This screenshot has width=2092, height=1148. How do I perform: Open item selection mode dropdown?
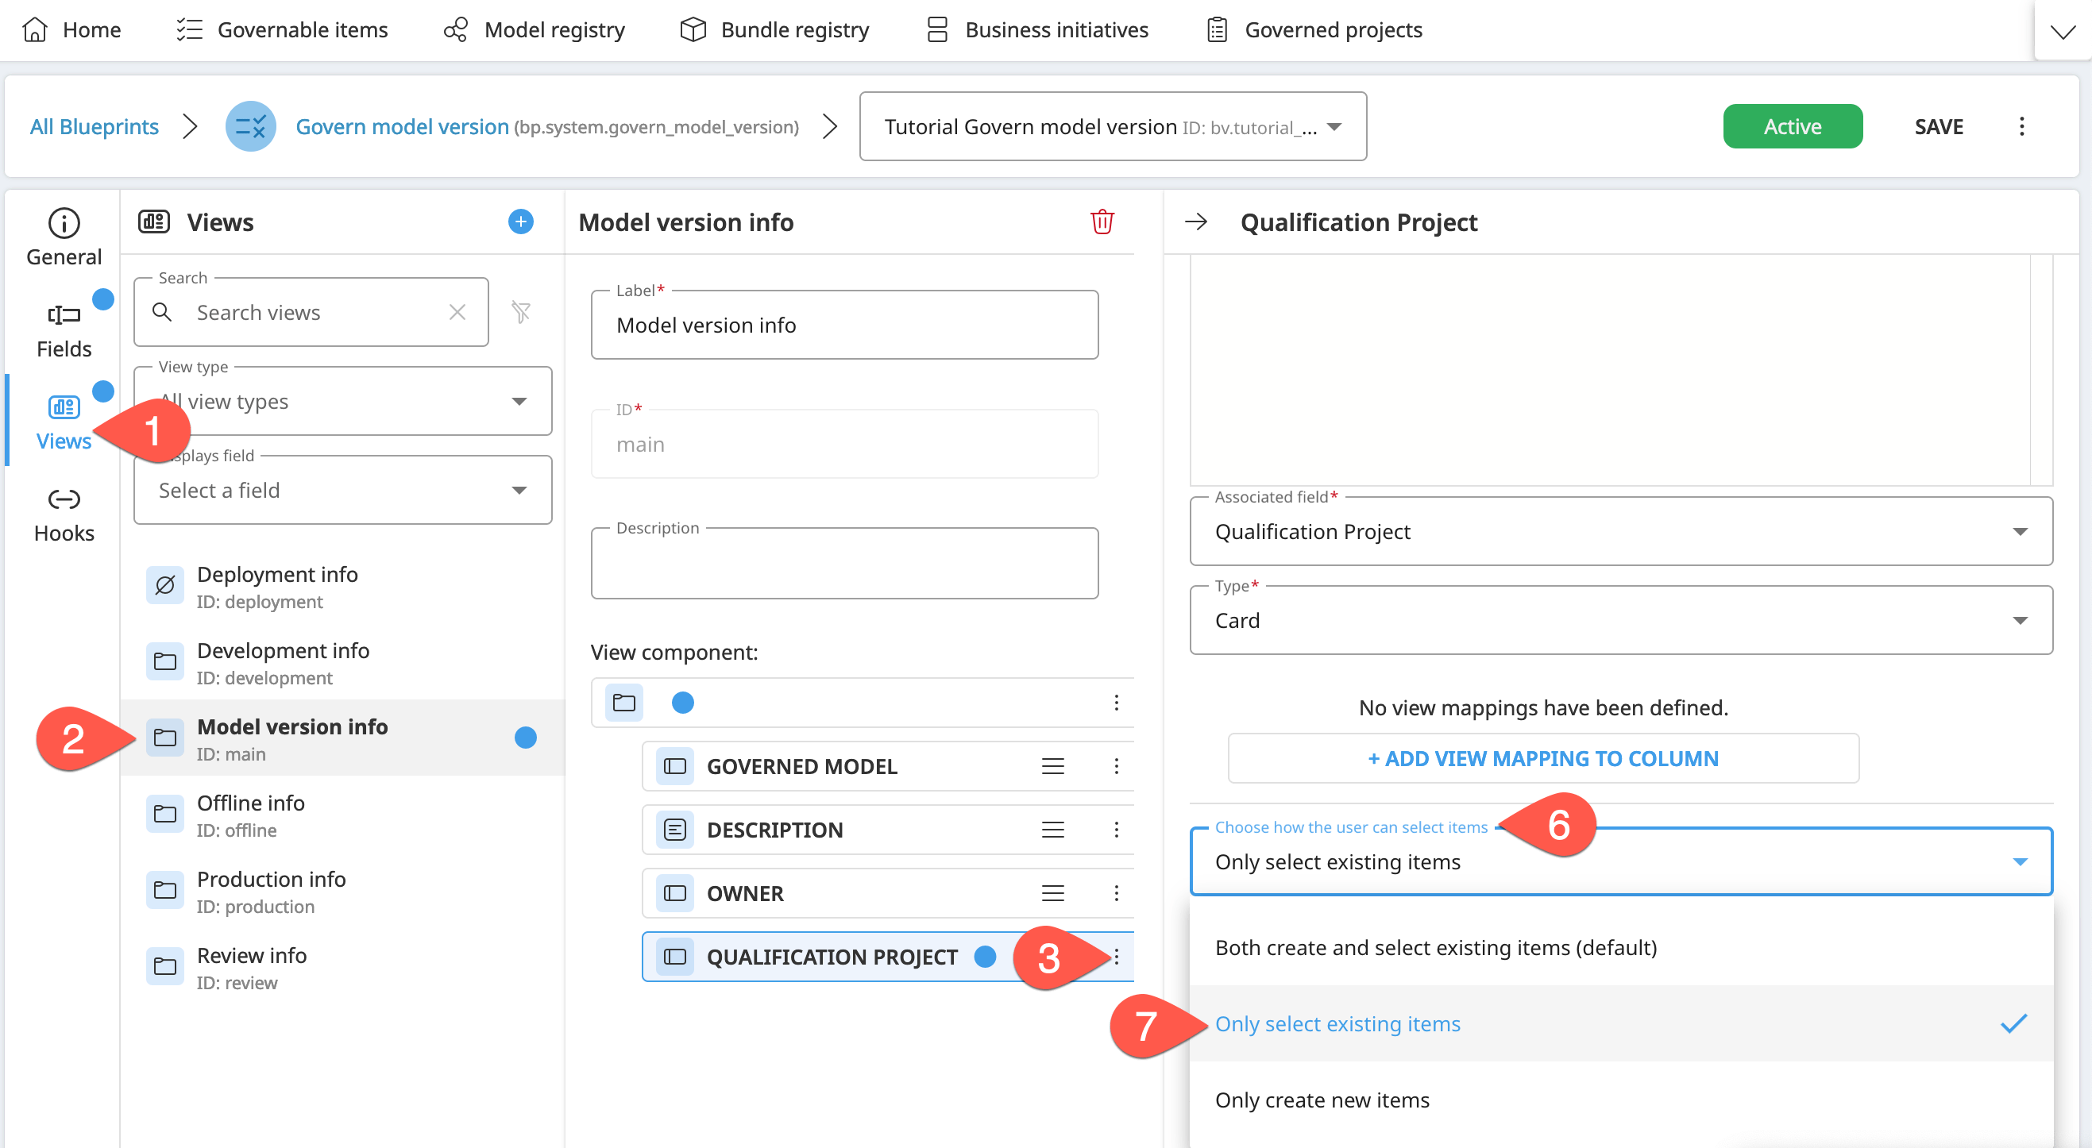click(1621, 861)
